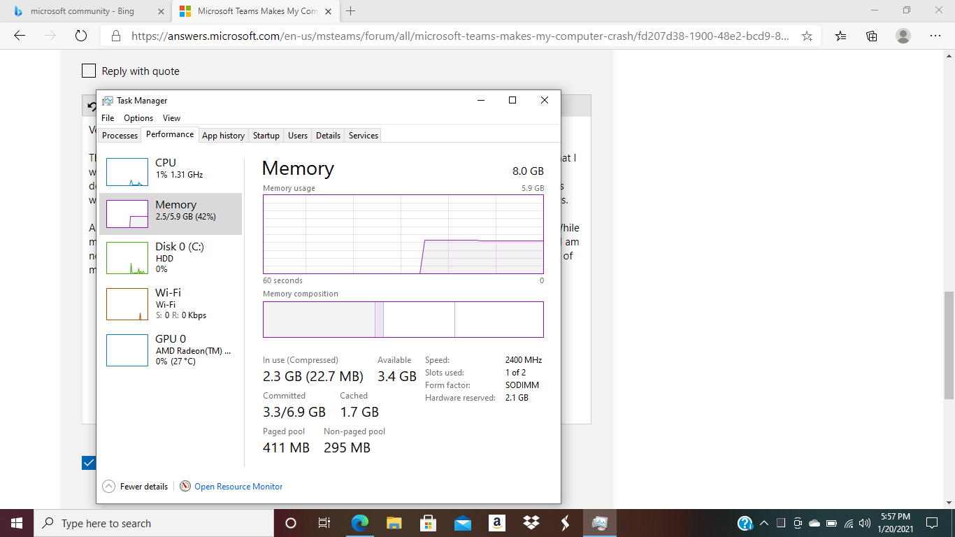The image size is (955, 537).
Task: Switch to the Services tab
Action: click(364, 136)
